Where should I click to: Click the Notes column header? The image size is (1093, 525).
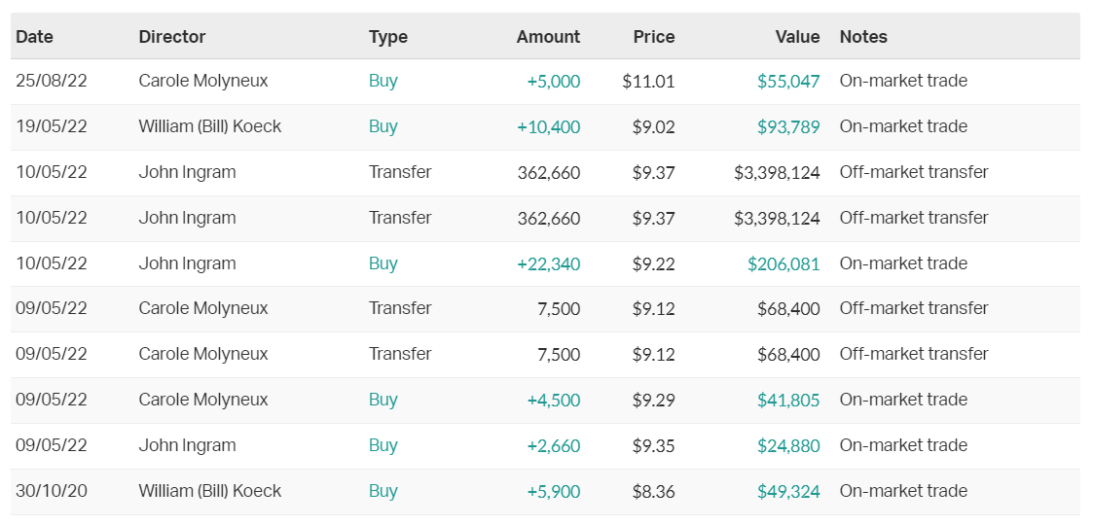point(863,37)
